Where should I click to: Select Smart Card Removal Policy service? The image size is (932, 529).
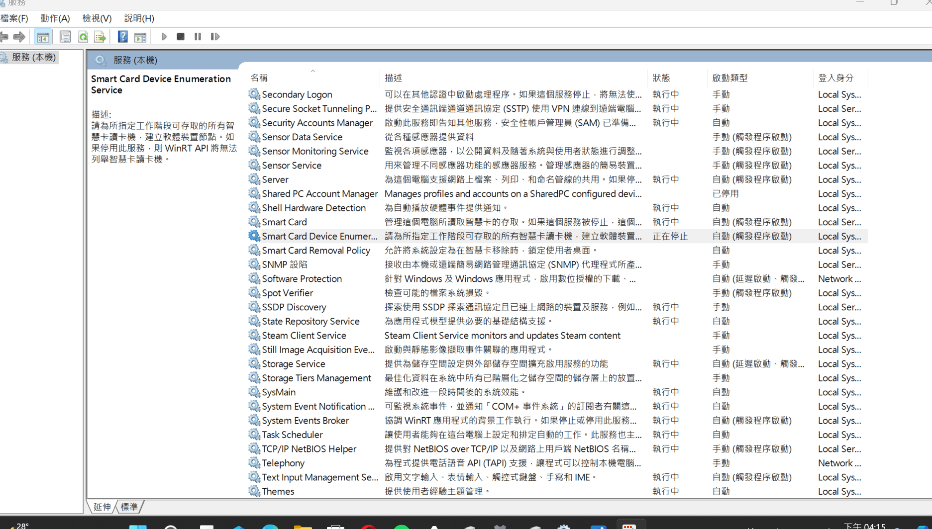316,251
